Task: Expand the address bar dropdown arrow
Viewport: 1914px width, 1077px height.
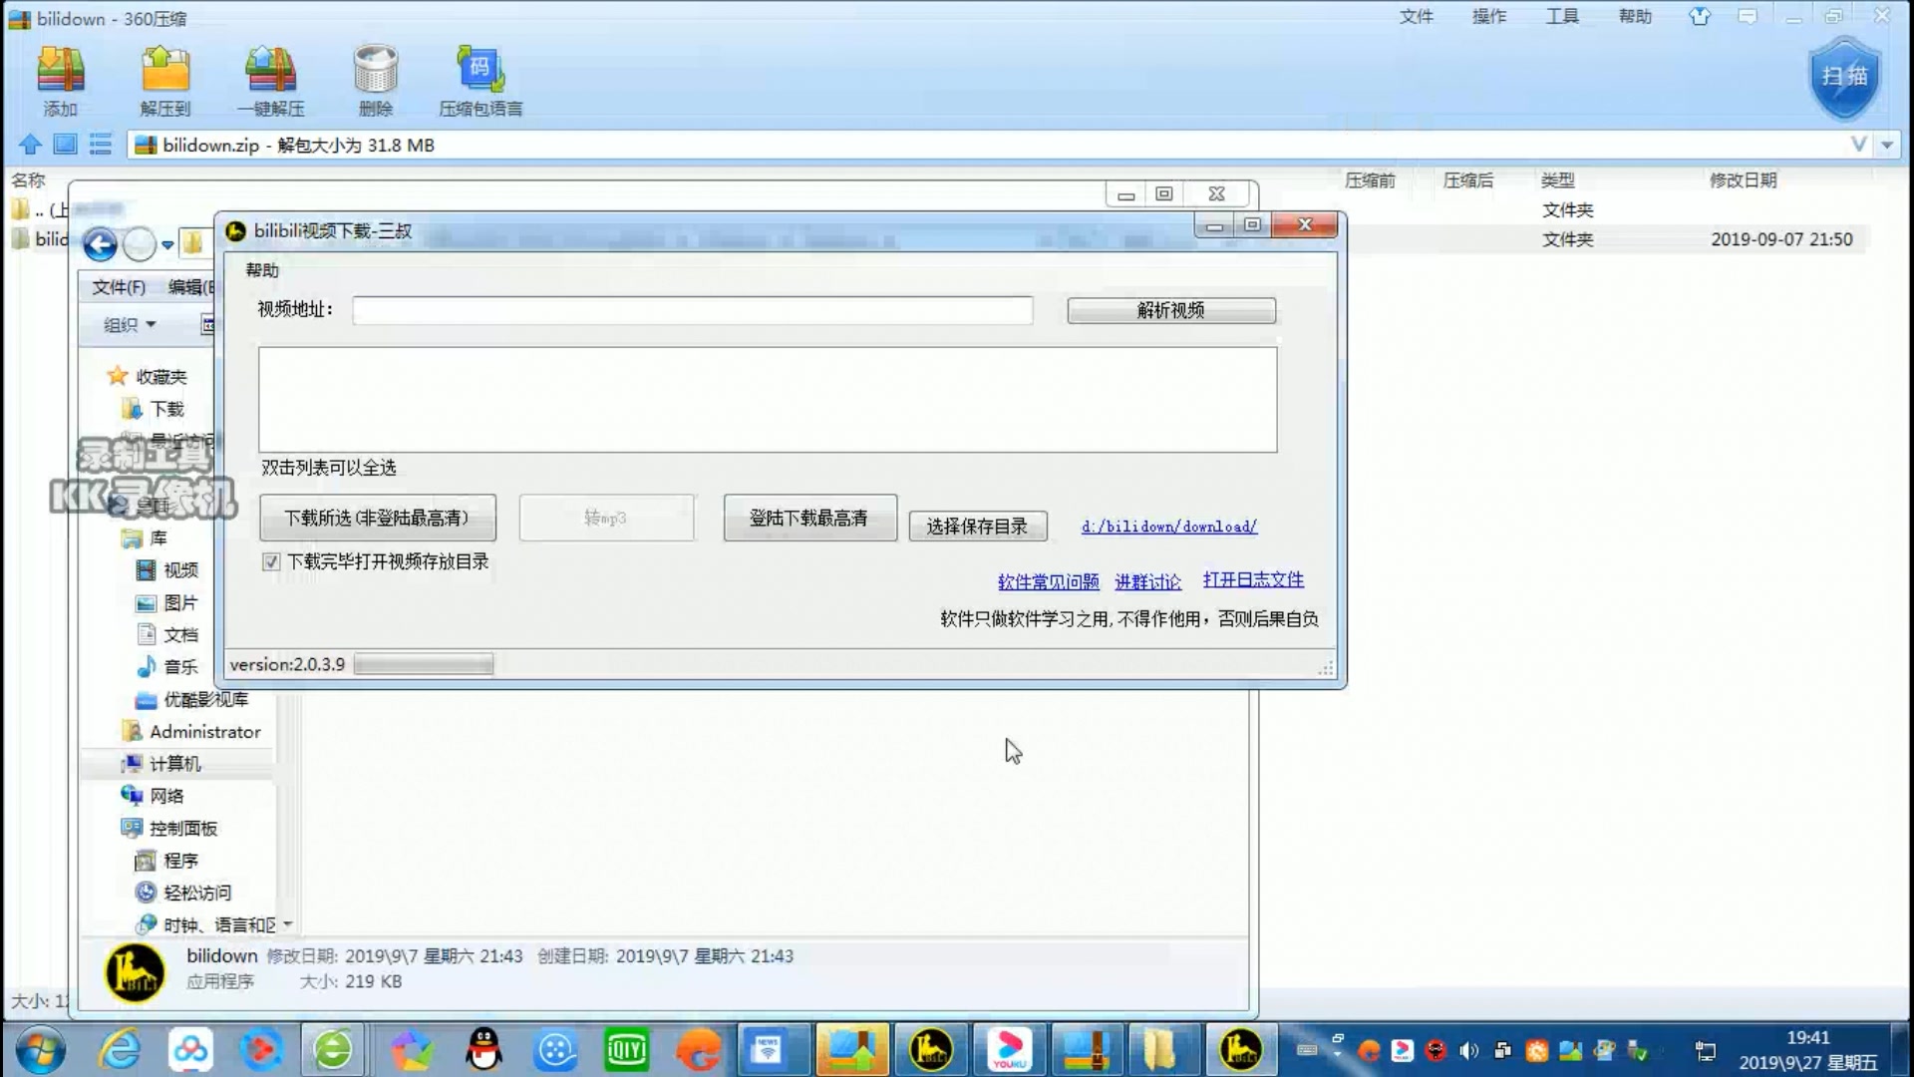Action: click(1887, 145)
